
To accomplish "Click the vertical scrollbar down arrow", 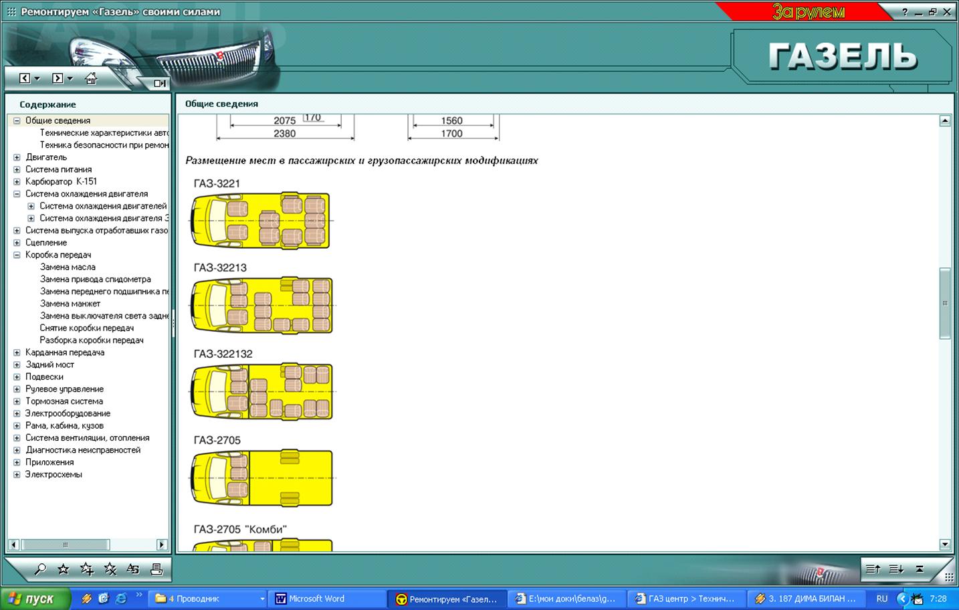I will [x=945, y=544].
